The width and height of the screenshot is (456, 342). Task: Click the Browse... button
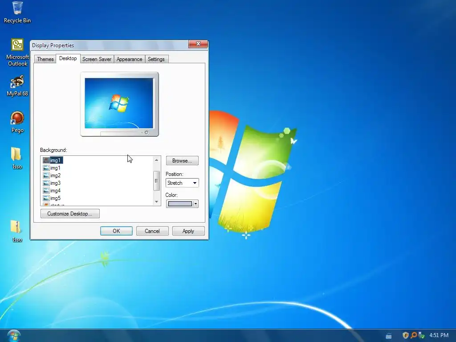[x=182, y=160]
